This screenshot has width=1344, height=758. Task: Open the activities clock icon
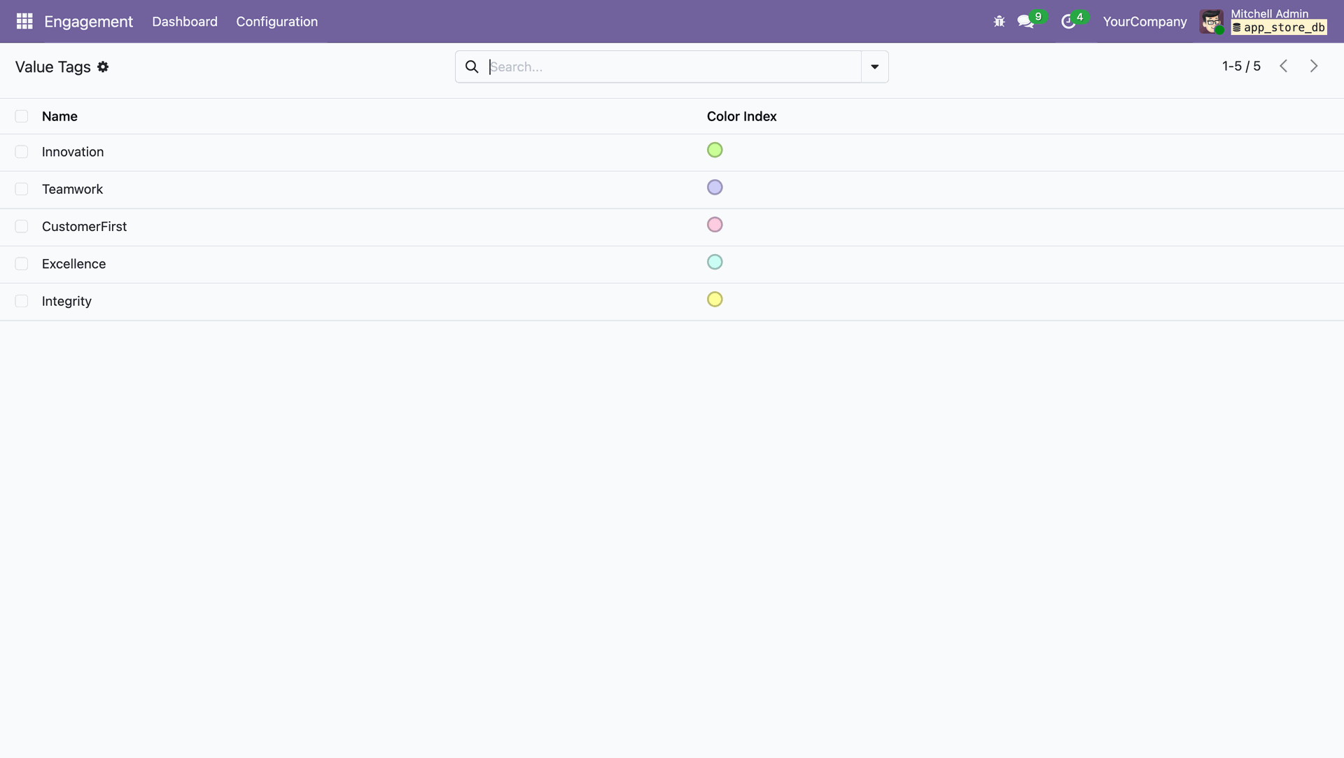tap(1067, 22)
